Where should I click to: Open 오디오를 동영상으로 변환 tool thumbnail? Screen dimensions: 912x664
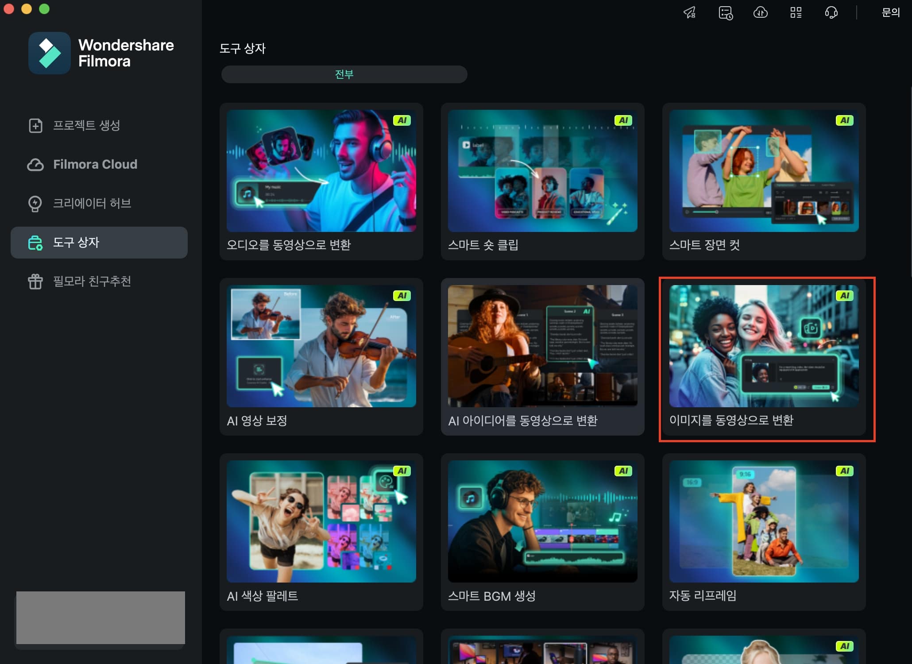tap(321, 171)
